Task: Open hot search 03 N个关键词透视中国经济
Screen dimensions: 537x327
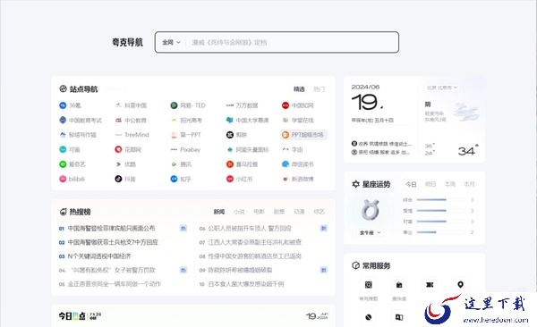Action: (x=99, y=256)
